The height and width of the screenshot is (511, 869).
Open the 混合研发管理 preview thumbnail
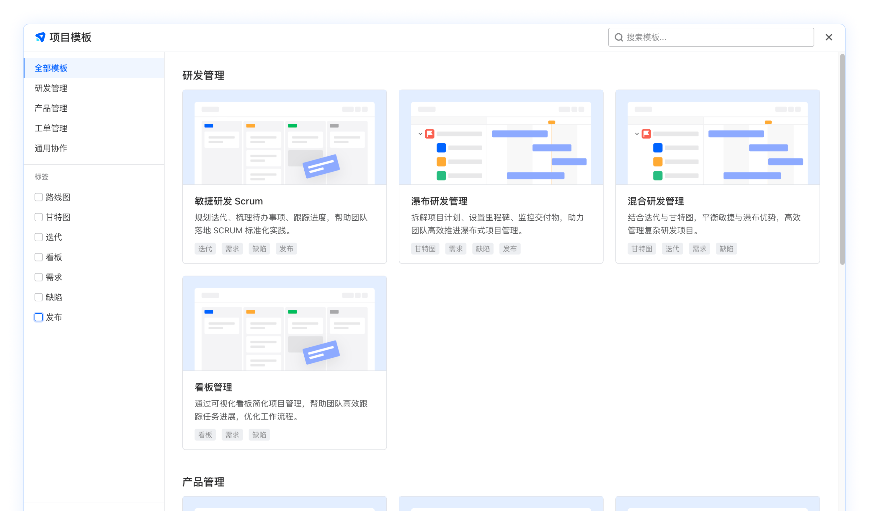pos(718,138)
